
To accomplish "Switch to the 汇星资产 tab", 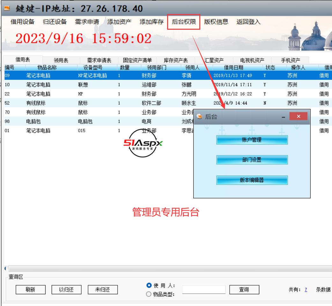I will pyautogui.click(x=214, y=60).
